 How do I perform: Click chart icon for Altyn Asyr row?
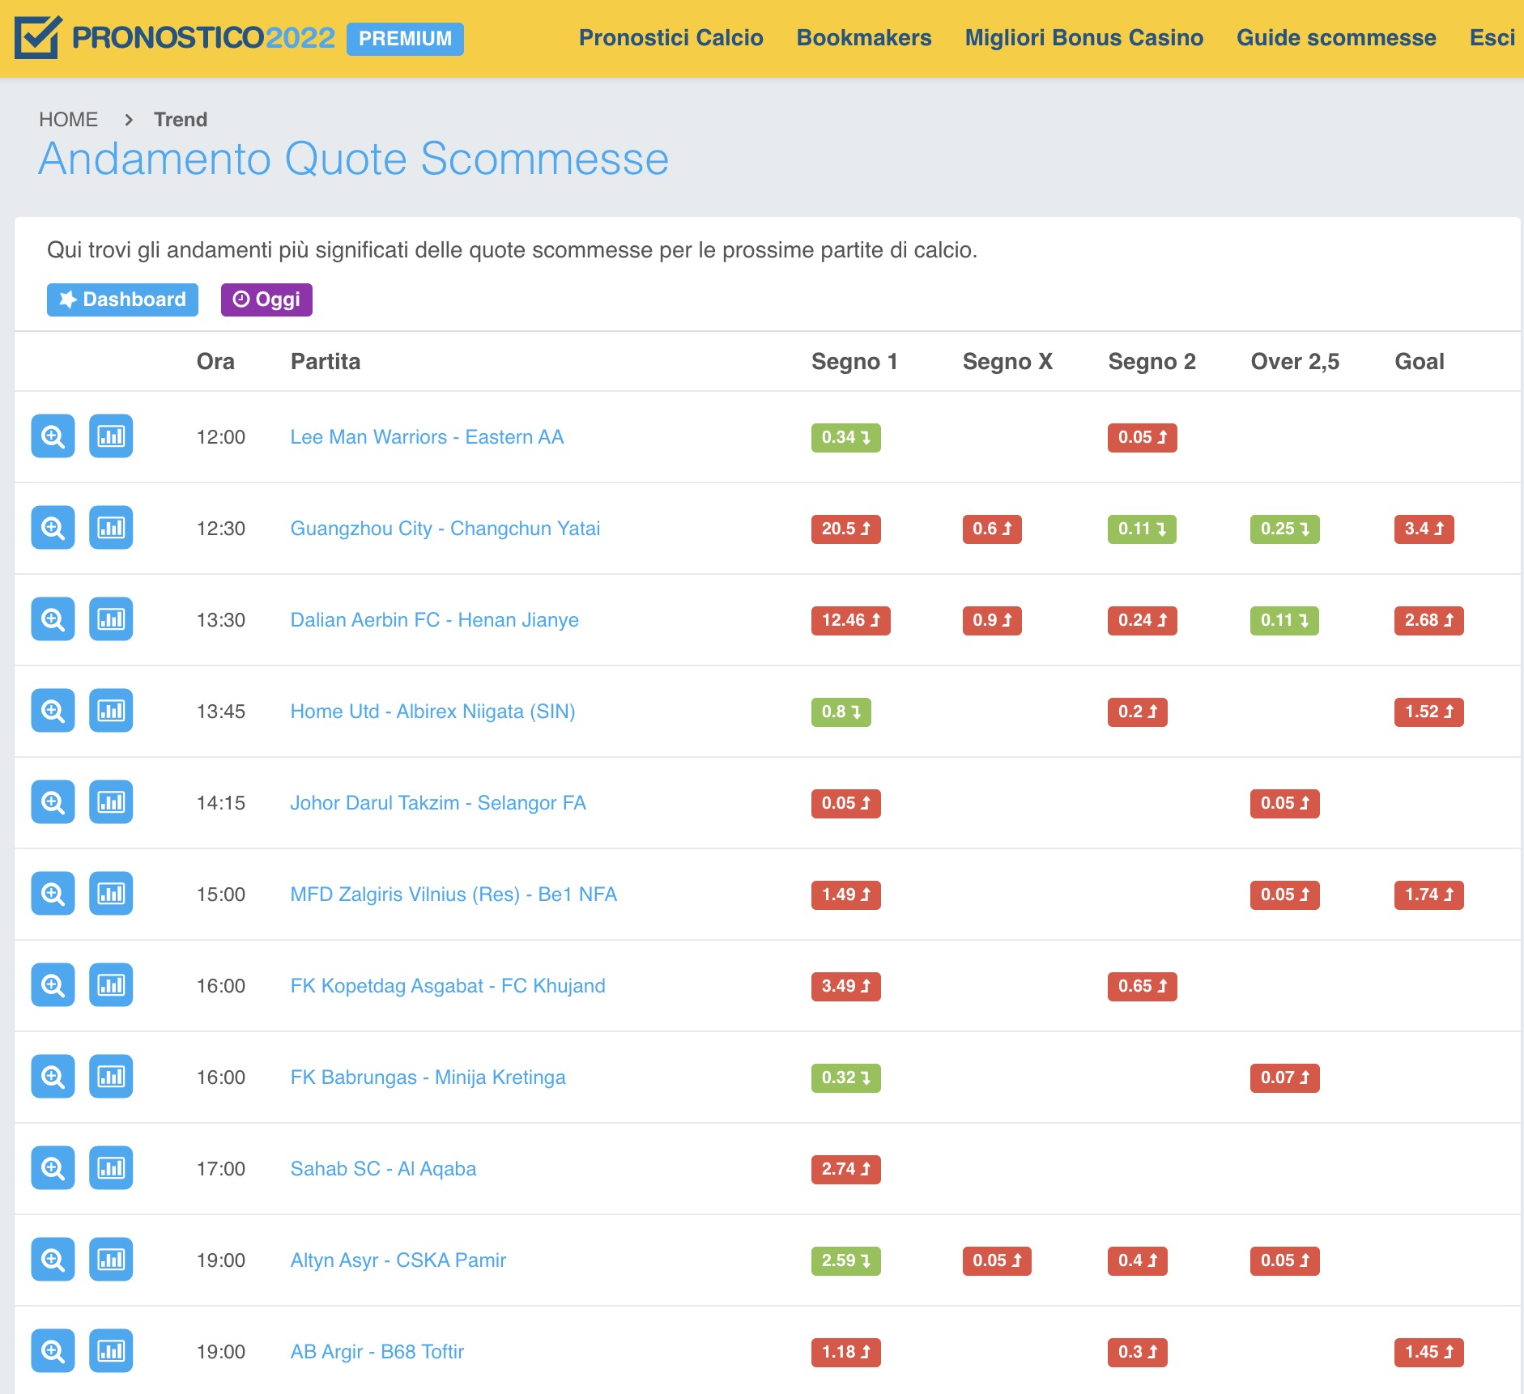tap(111, 1260)
